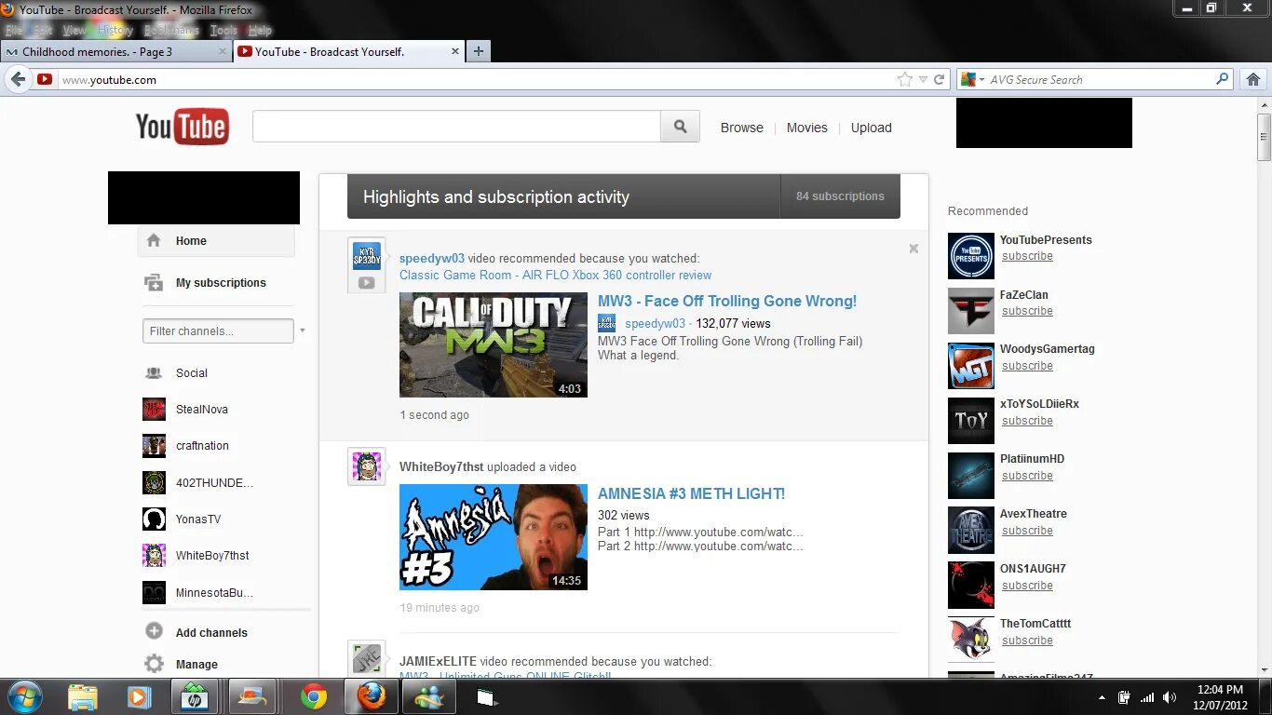Open Windows Explorer from taskbar
The width and height of the screenshot is (1272, 715).
(82, 696)
